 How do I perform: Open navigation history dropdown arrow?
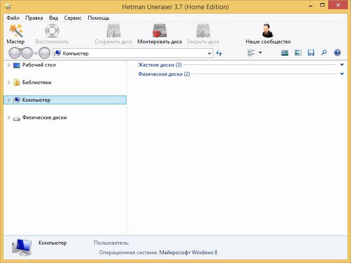(36, 53)
